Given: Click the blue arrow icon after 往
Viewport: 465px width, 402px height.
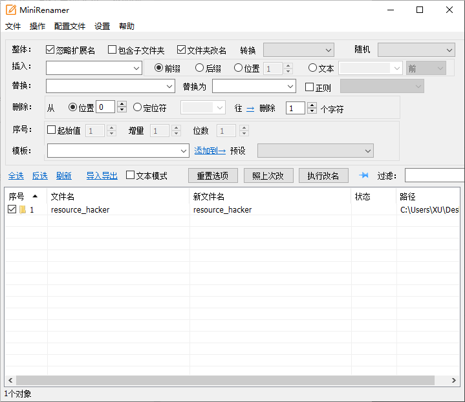Looking at the screenshot, I should pos(250,109).
